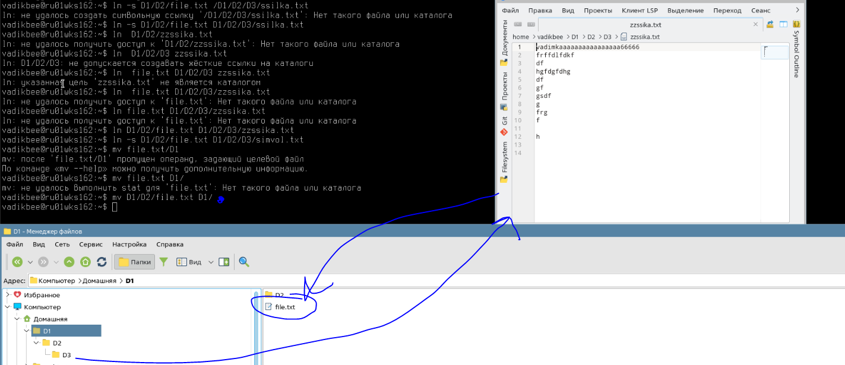Go to next tab in Kate
The image size is (845, 365).
coord(531,24)
